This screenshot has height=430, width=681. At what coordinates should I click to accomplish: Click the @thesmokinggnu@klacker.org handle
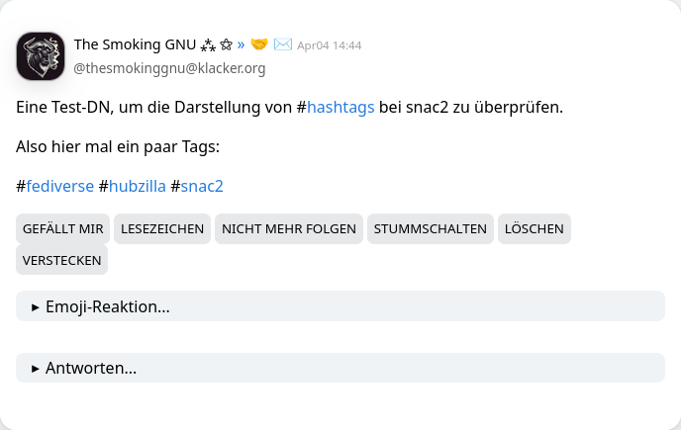(170, 68)
